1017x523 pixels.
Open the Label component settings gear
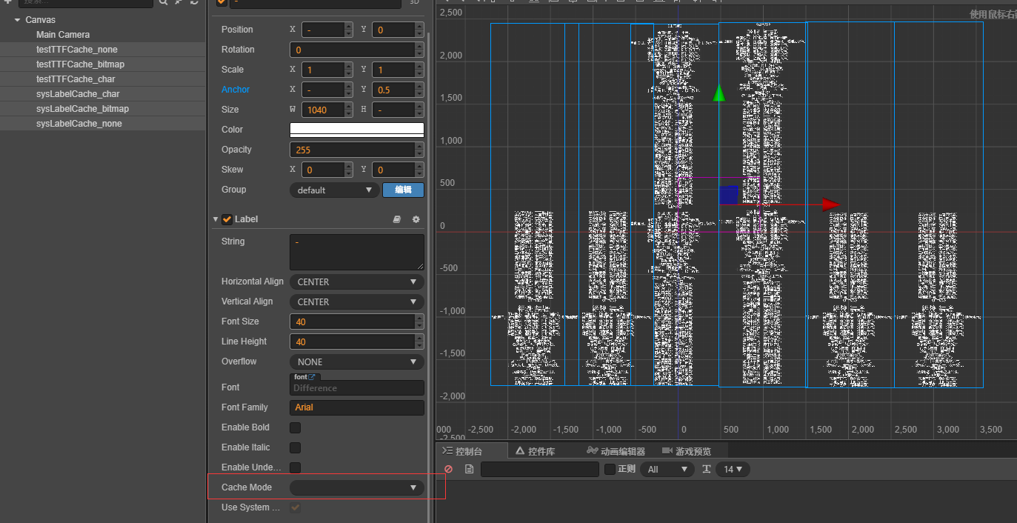click(416, 219)
